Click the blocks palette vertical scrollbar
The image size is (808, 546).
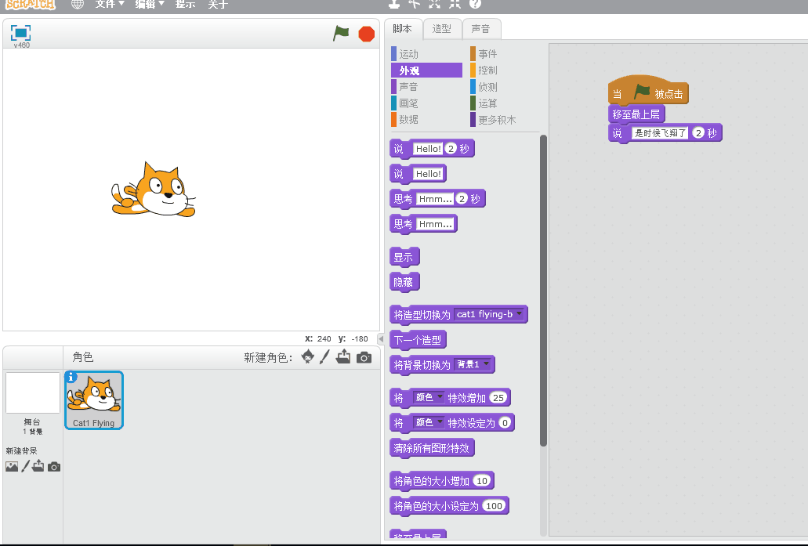click(543, 291)
